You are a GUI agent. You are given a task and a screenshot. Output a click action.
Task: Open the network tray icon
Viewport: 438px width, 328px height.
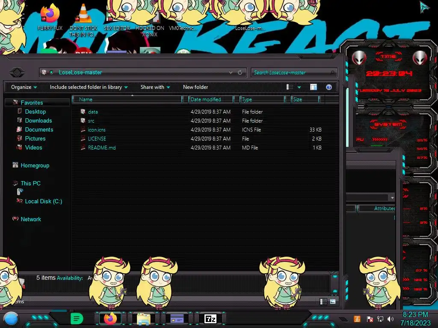coord(380,319)
